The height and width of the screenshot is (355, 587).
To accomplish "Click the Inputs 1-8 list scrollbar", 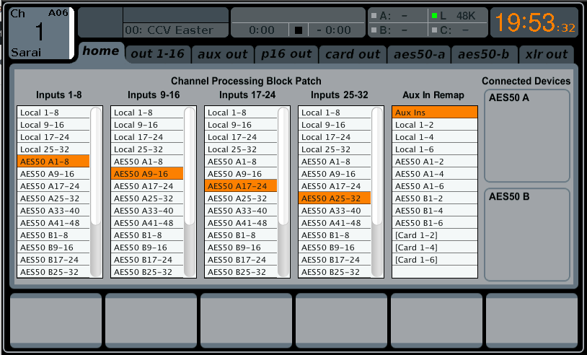I will pos(96,191).
